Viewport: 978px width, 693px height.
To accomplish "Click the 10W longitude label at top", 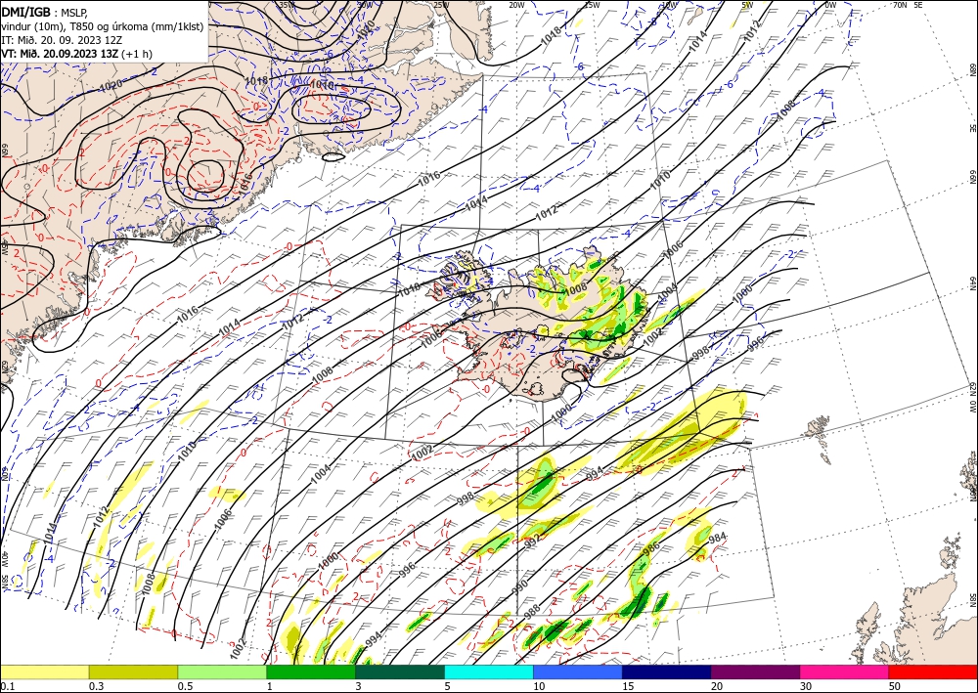I will [x=669, y=5].
